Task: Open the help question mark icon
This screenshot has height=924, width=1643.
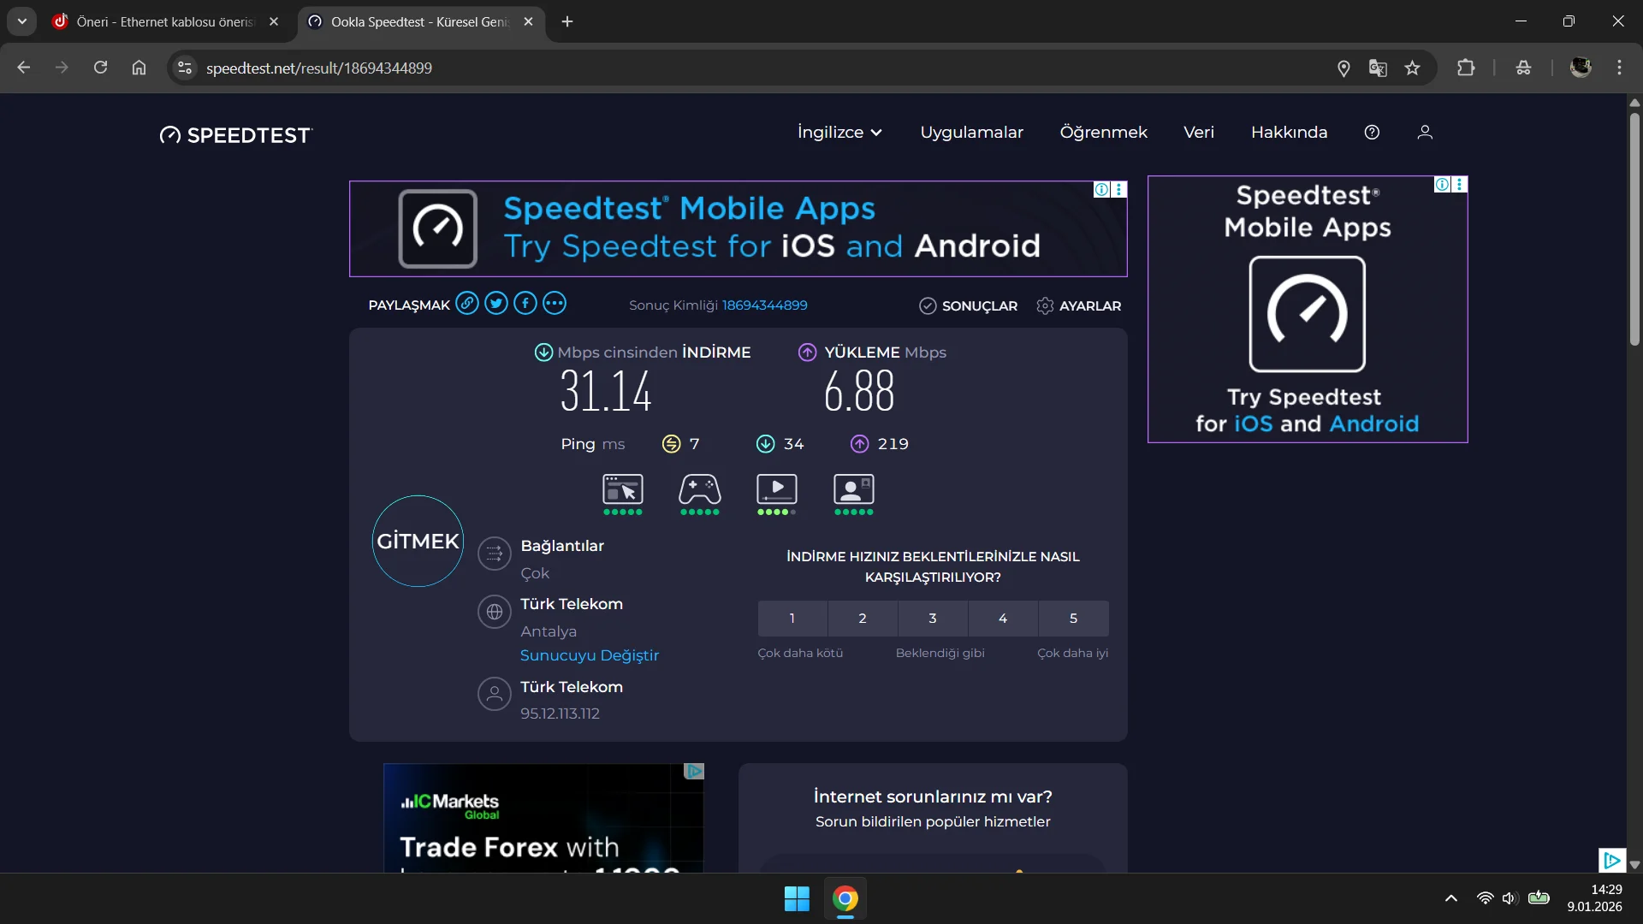Action: pyautogui.click(x=1372, y=133)
